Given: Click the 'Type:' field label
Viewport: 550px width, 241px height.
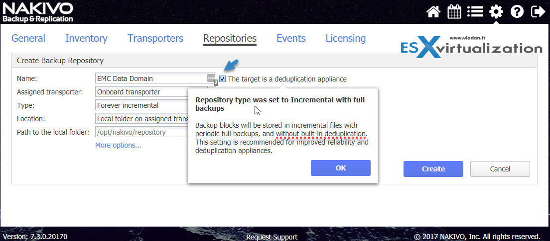Looking at the screenshot, I should (x=25, y=105).
